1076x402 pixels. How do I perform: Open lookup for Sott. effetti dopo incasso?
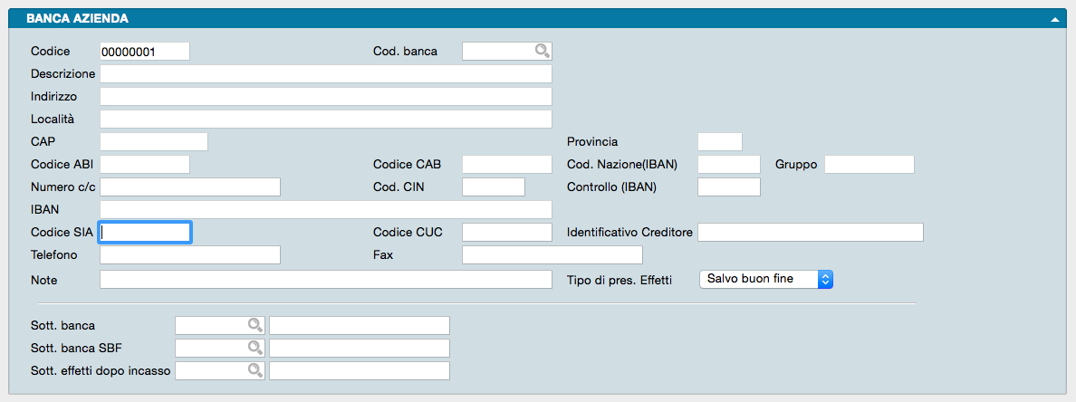[x=255, y=370]
